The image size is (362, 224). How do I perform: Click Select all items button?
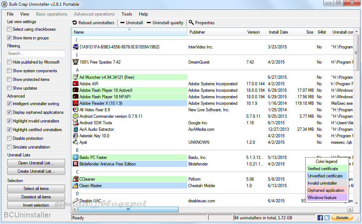(x=36, y=189)
